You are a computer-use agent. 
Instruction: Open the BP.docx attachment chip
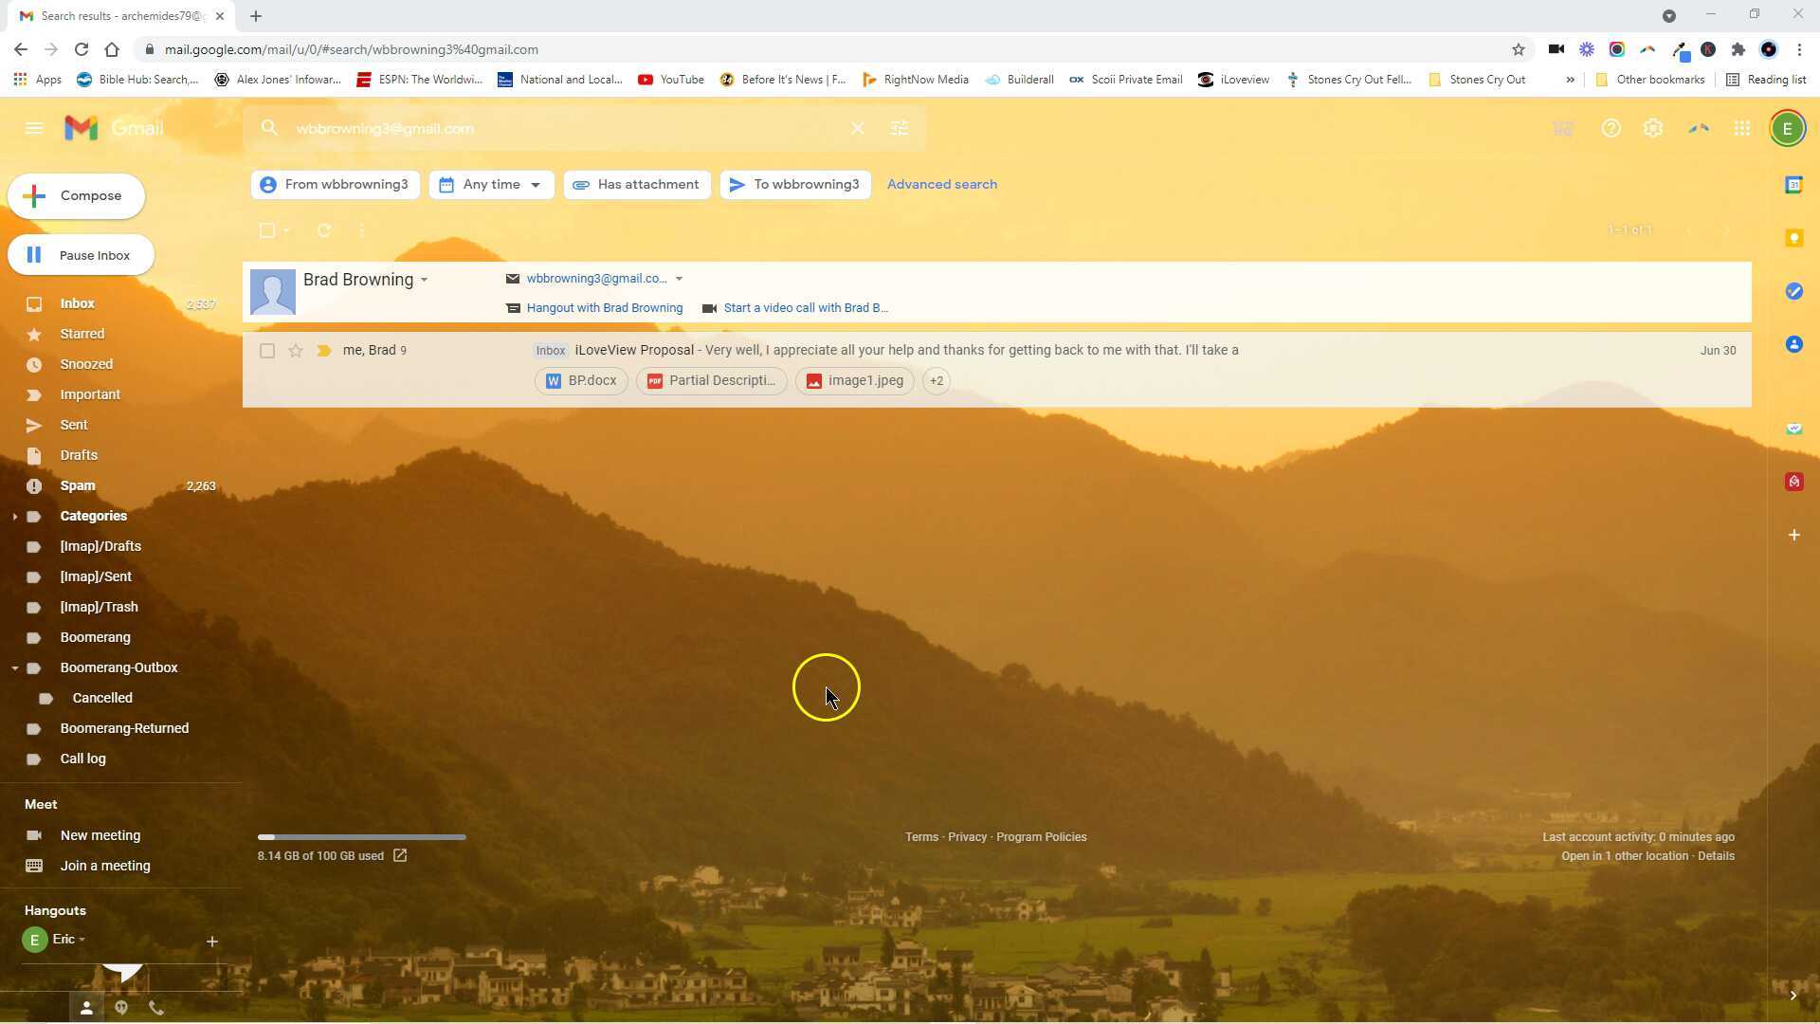click(581, 381)
